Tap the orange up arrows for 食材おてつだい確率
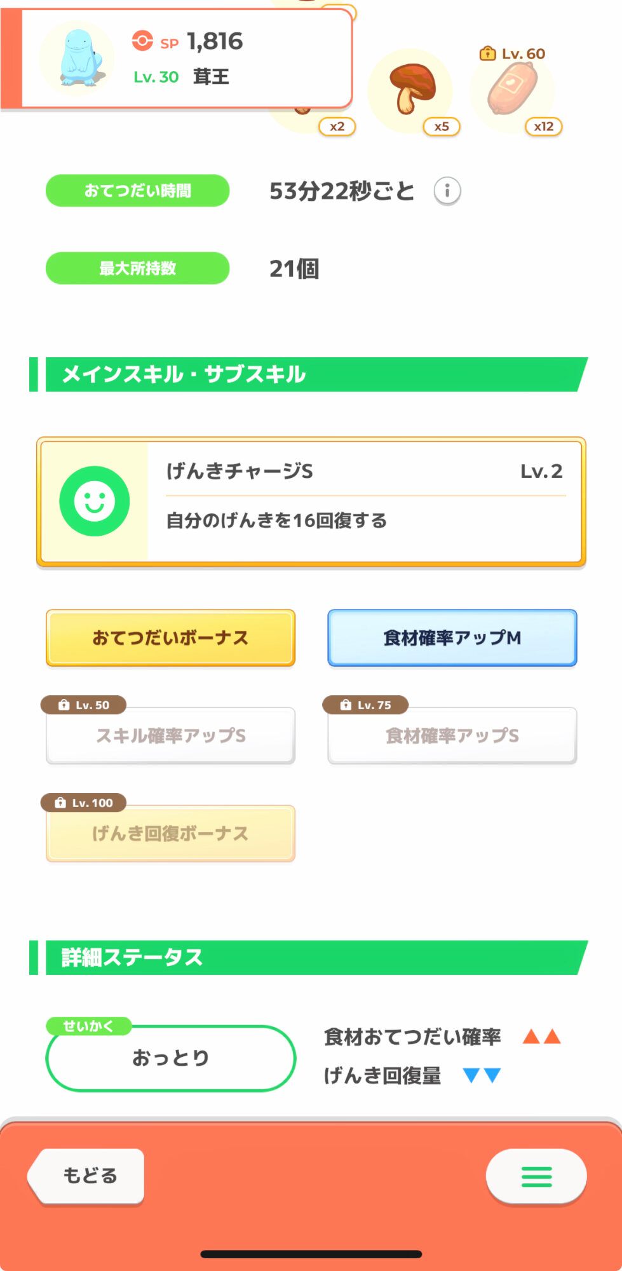The image size is (622, 1271). (541, 1037)
